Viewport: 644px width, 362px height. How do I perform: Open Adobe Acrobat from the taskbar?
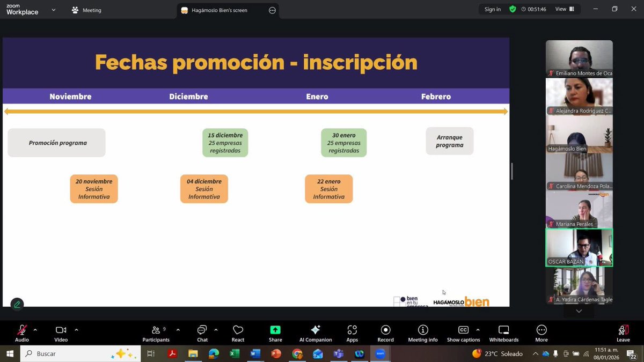172,353
